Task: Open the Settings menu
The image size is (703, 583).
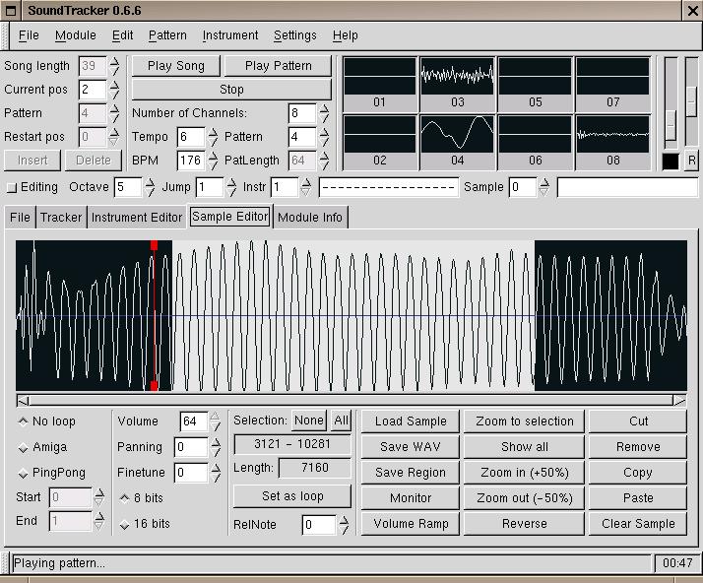Action: (295, 35)
